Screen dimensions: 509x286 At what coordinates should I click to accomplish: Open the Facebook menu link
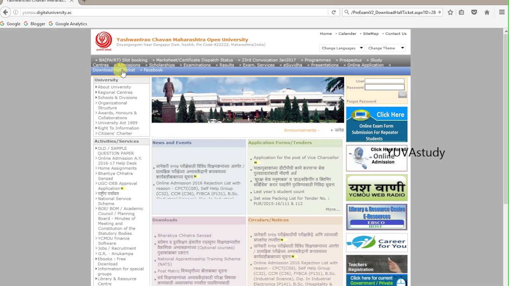pos(153,70)
